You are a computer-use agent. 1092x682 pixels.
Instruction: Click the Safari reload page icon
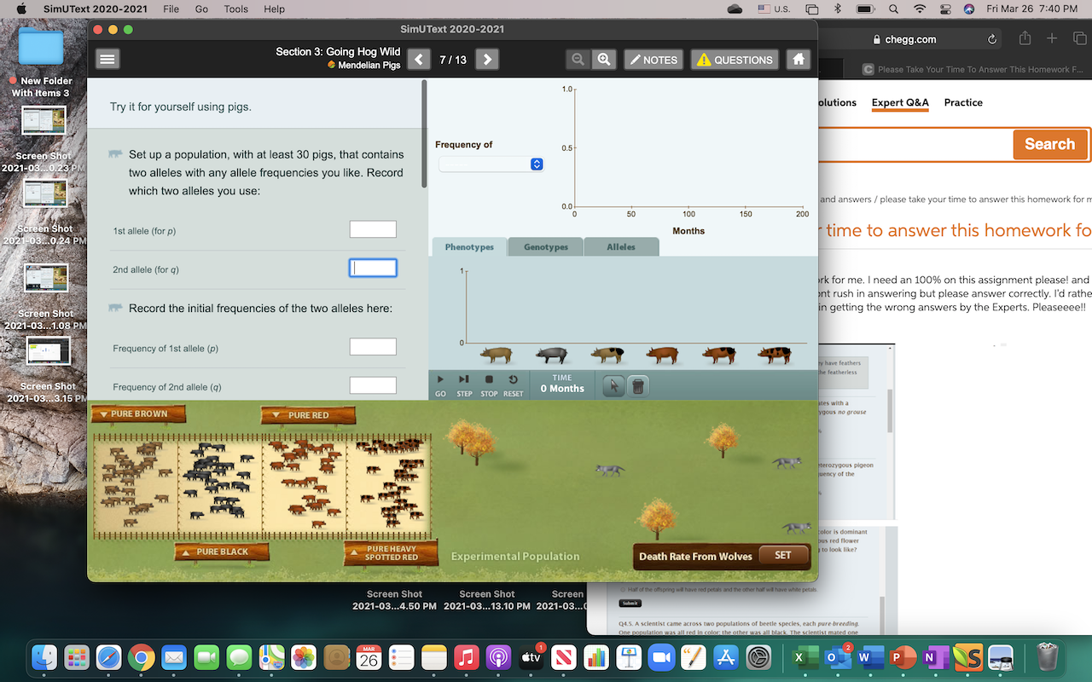pos(992,39)
